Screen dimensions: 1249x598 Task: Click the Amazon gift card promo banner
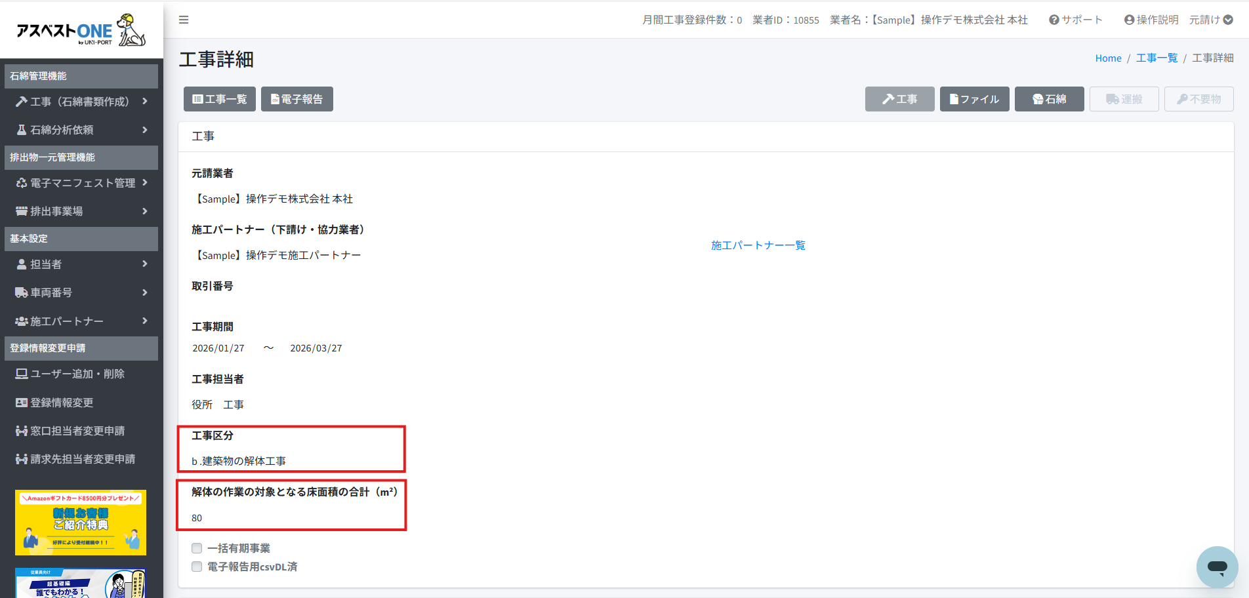click(x=81, y=522)
